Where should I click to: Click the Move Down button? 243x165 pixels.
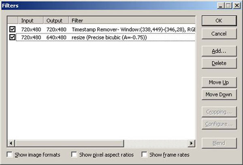pos(219,95)
